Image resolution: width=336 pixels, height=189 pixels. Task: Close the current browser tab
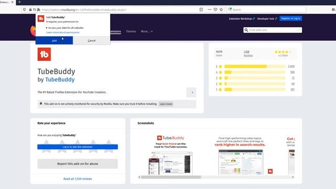tap(12, 2)
